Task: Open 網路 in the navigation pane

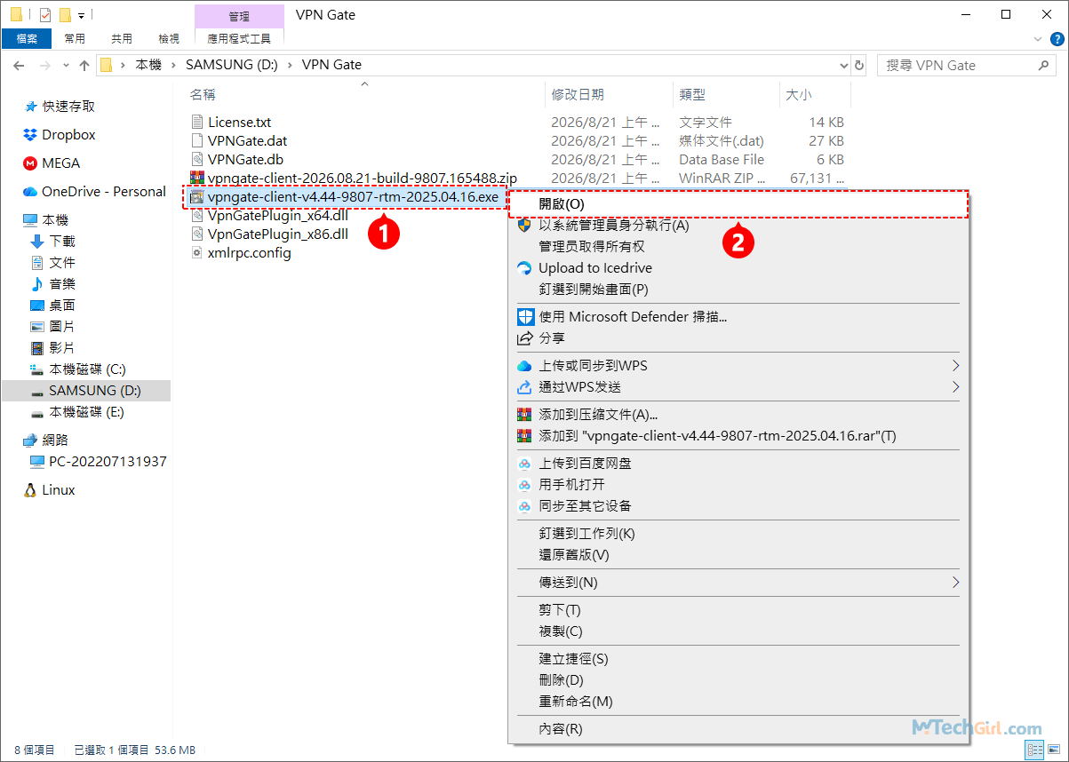Action: pyautogui.click(x=55, y=440)
